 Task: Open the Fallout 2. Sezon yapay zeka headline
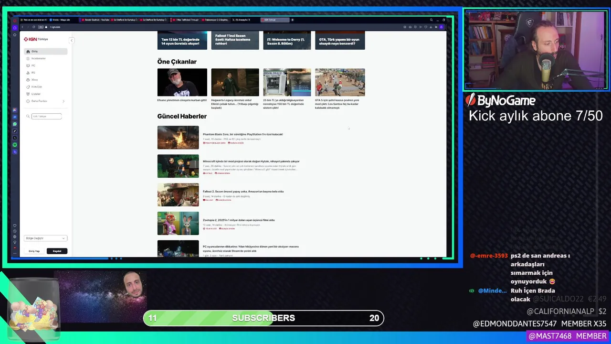(x=243, y=191)
